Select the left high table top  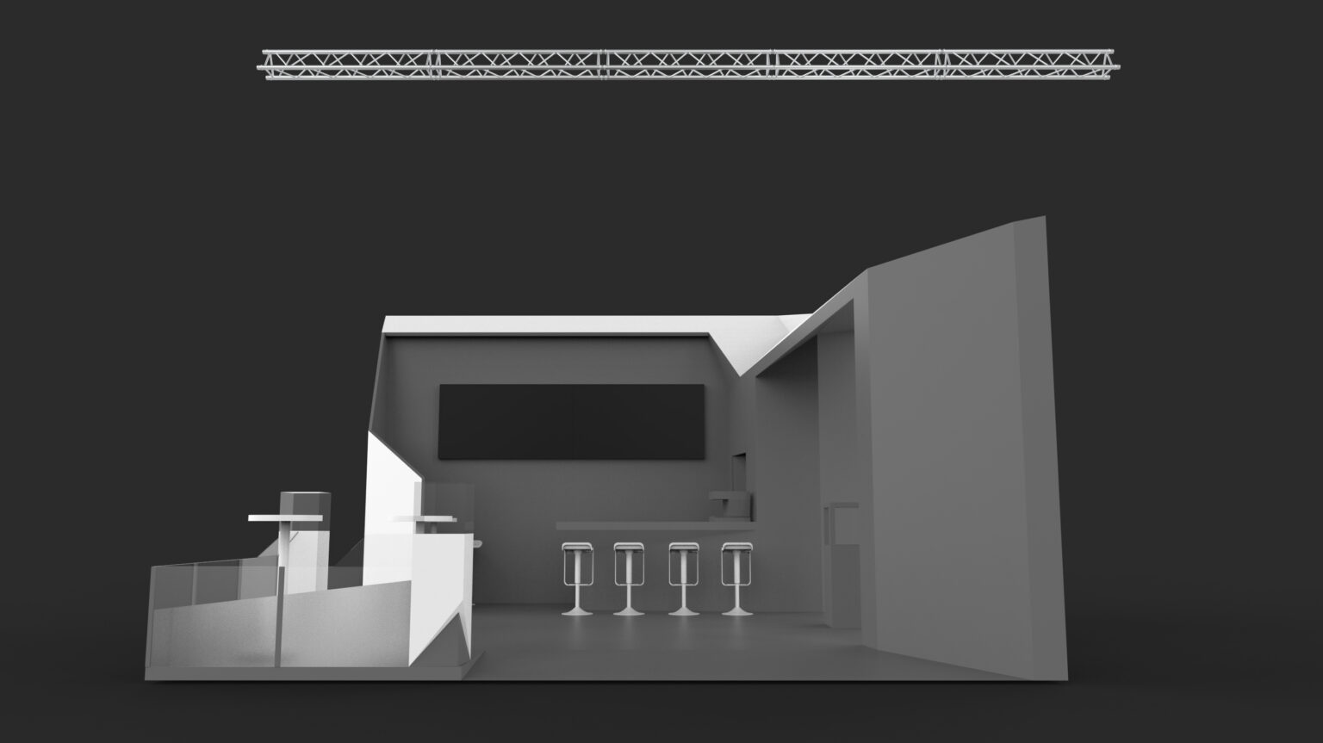[x=285, y=517]
